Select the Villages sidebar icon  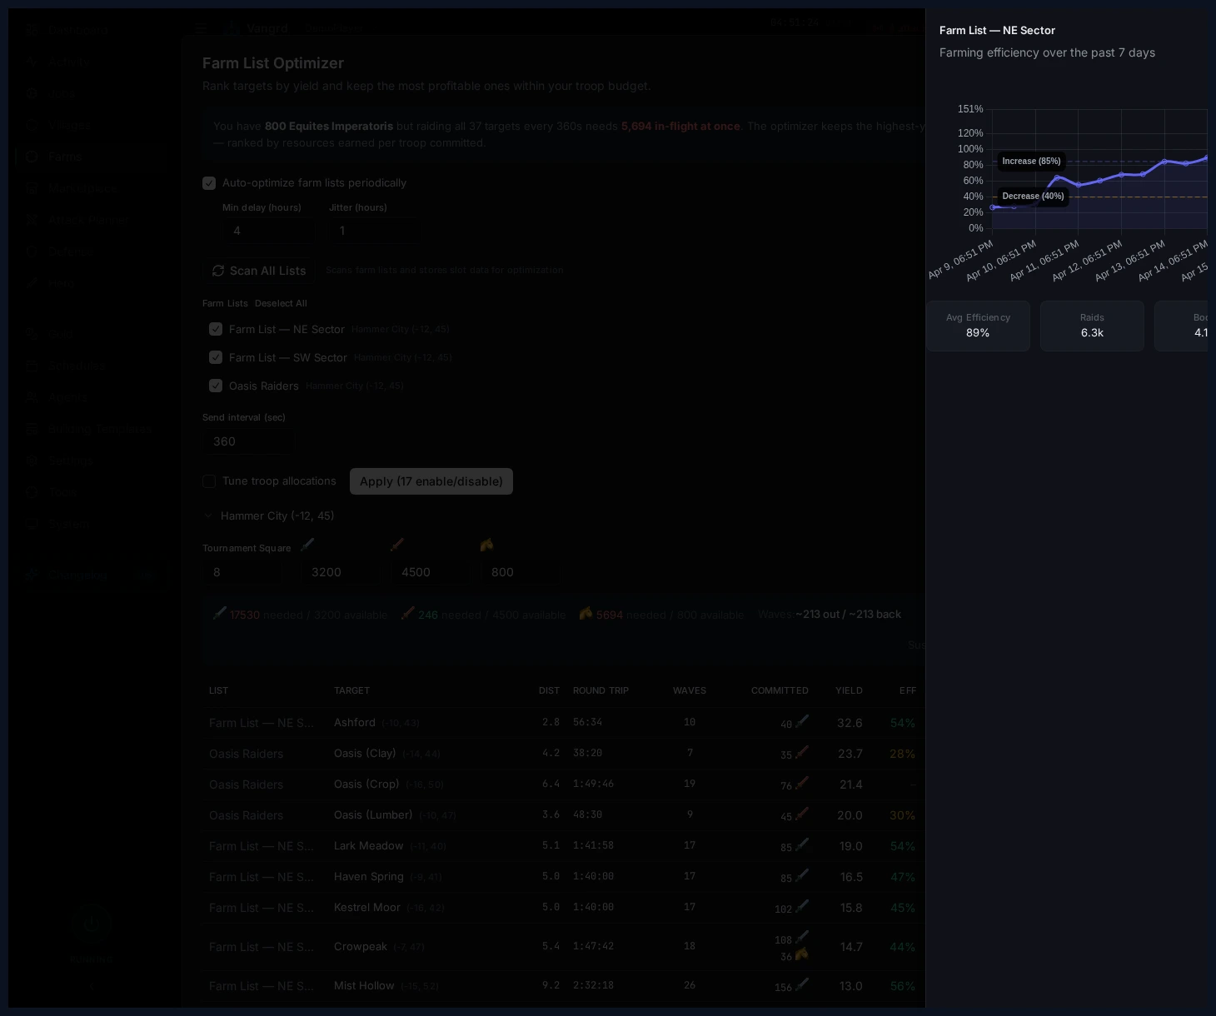point(32,124)
